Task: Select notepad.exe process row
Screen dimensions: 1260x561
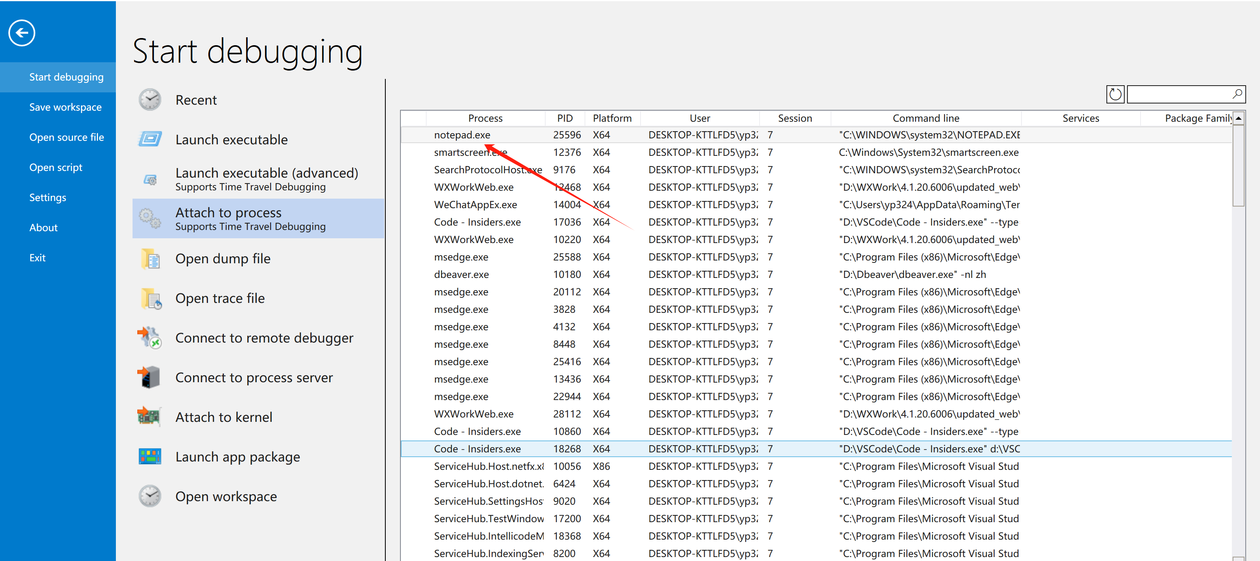Action: click(816, 135)
